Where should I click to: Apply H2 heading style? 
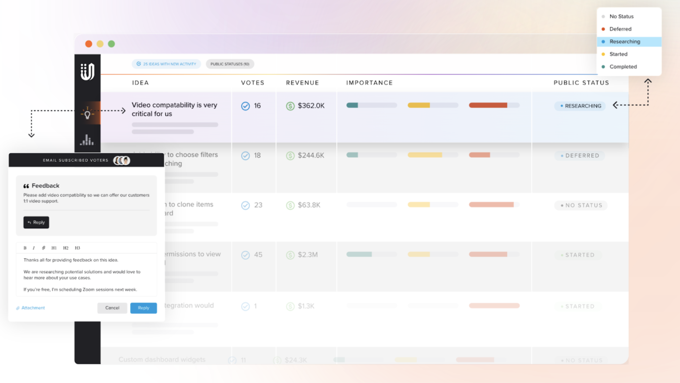(x=66, y=248)
